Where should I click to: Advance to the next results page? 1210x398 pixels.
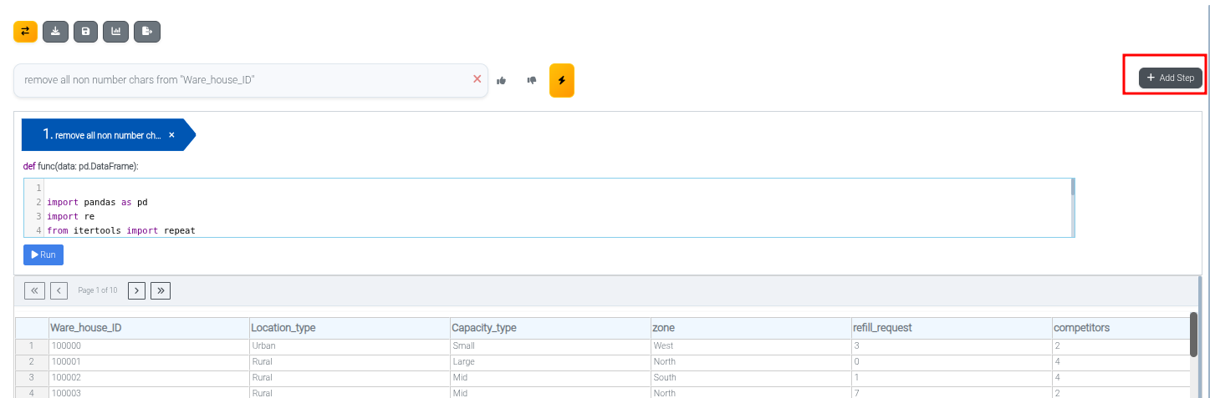click(x=136, y=290)
